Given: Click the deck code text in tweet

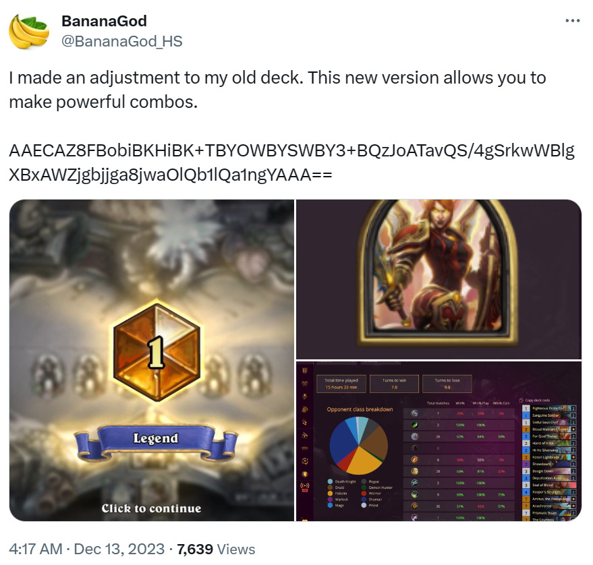Looking at the screenshot, I should (291, 162).
